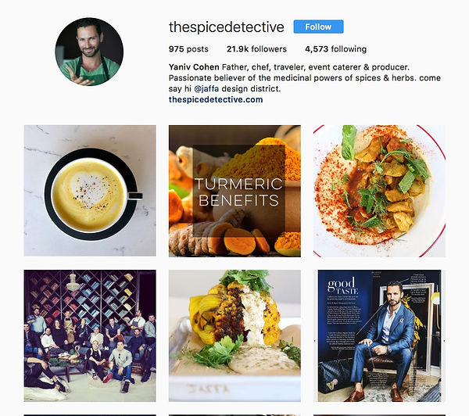
Task: Click the Turmeric Benefits text overlay
Action: point(238,192)
